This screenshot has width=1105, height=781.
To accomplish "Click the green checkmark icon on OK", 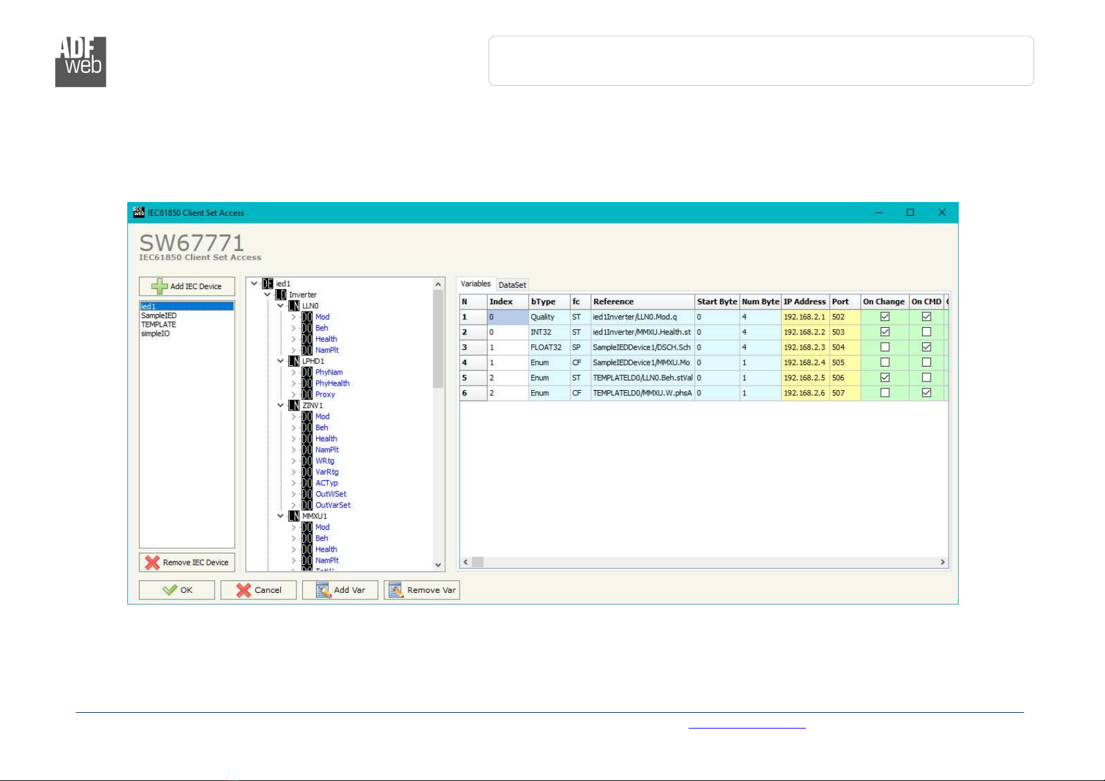I will coord(170,590).
